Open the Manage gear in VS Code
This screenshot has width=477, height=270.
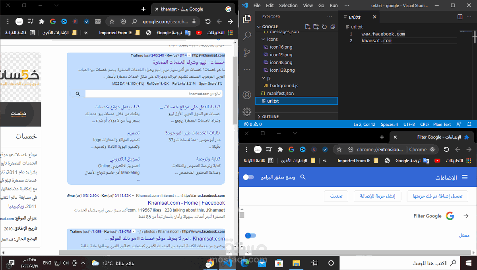(247, 112)
